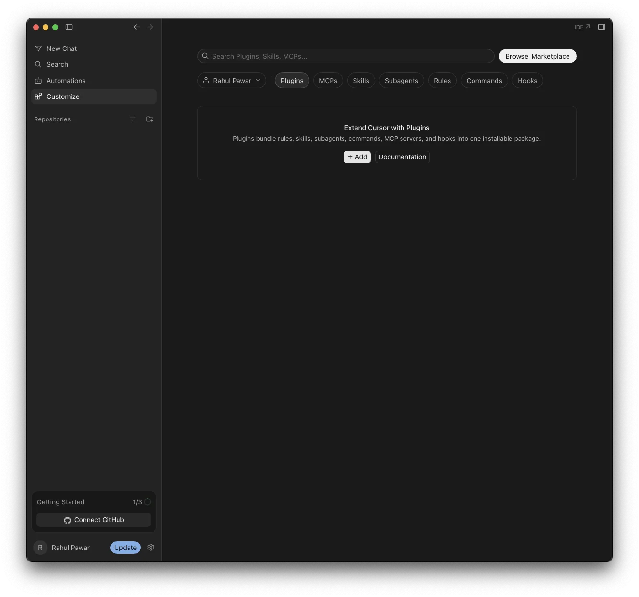Select Customize in the sidebar
Viewport: 639px width, 597px height.
[x=94, y=96]
